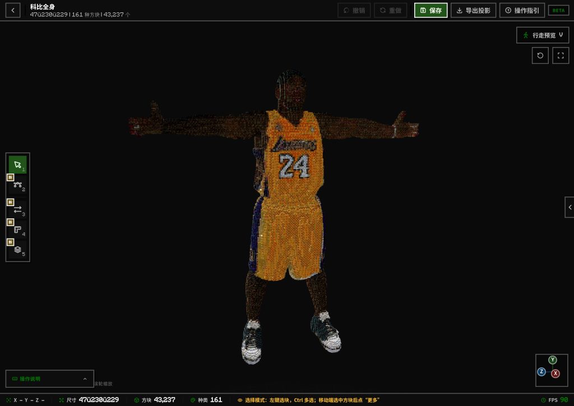The image size is (574, 406).
Task: Select the swap arrows tool
Action: click(x=17, y=209)
